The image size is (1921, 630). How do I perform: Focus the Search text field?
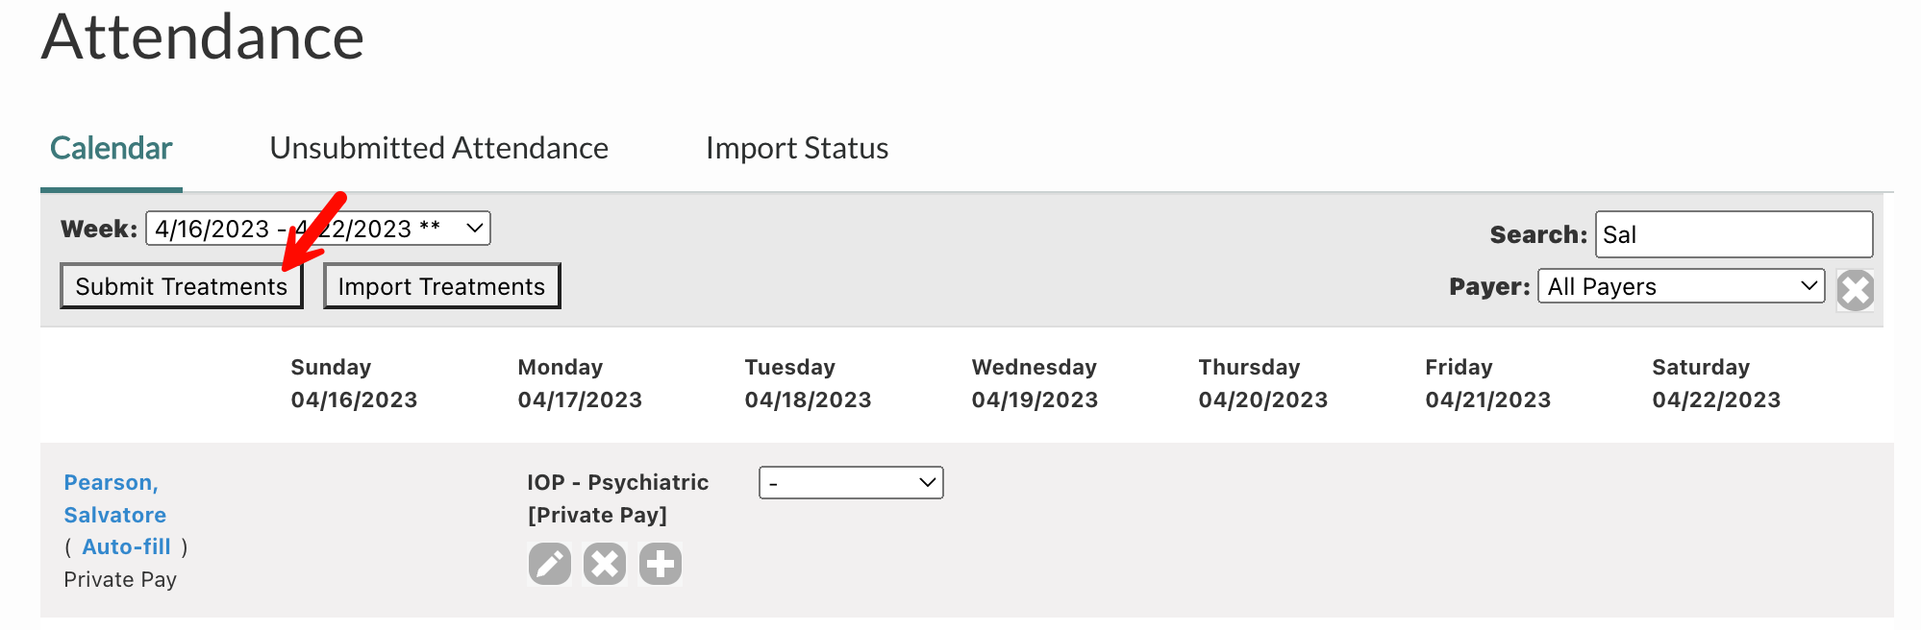coord(1733,234)
